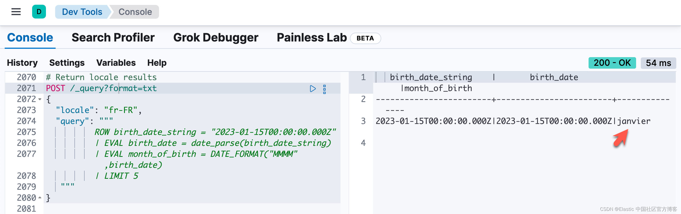Image resolution: width=681 pixels, height=214 pixels.
Task: Click the "locale": "fr-FR" line
Action: click(98, 110)
